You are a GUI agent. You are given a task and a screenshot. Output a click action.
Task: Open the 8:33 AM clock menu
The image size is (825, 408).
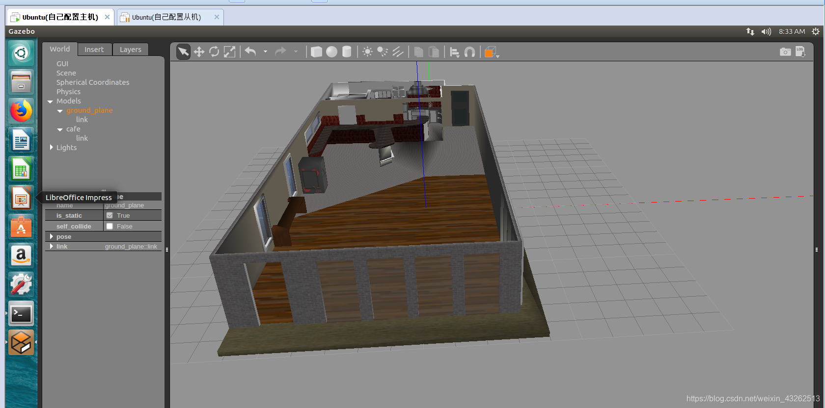point(792,31)
